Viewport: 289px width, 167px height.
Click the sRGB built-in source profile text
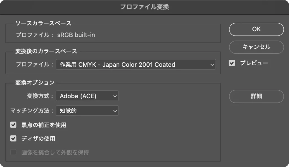coord(76,35)
